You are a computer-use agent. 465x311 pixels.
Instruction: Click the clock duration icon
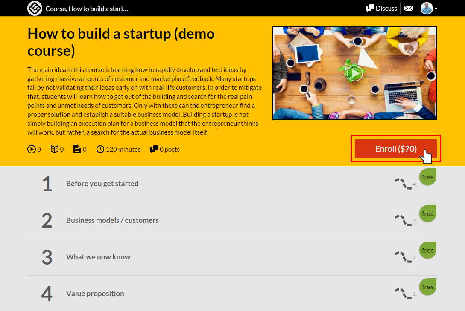point(100,149)
